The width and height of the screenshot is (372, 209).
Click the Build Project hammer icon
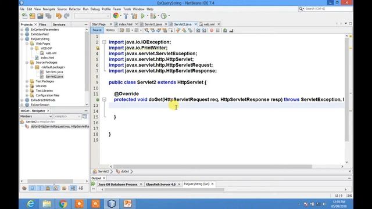126,16
